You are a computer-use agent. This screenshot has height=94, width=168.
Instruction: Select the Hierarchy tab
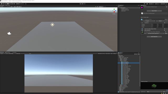pyautogui.click(x=121, y=5)
